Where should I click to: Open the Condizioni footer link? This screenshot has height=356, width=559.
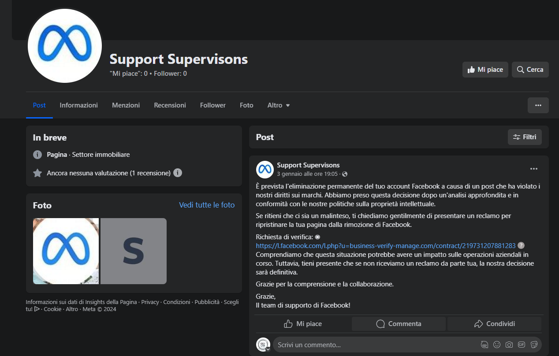click(x=177, y=302)
